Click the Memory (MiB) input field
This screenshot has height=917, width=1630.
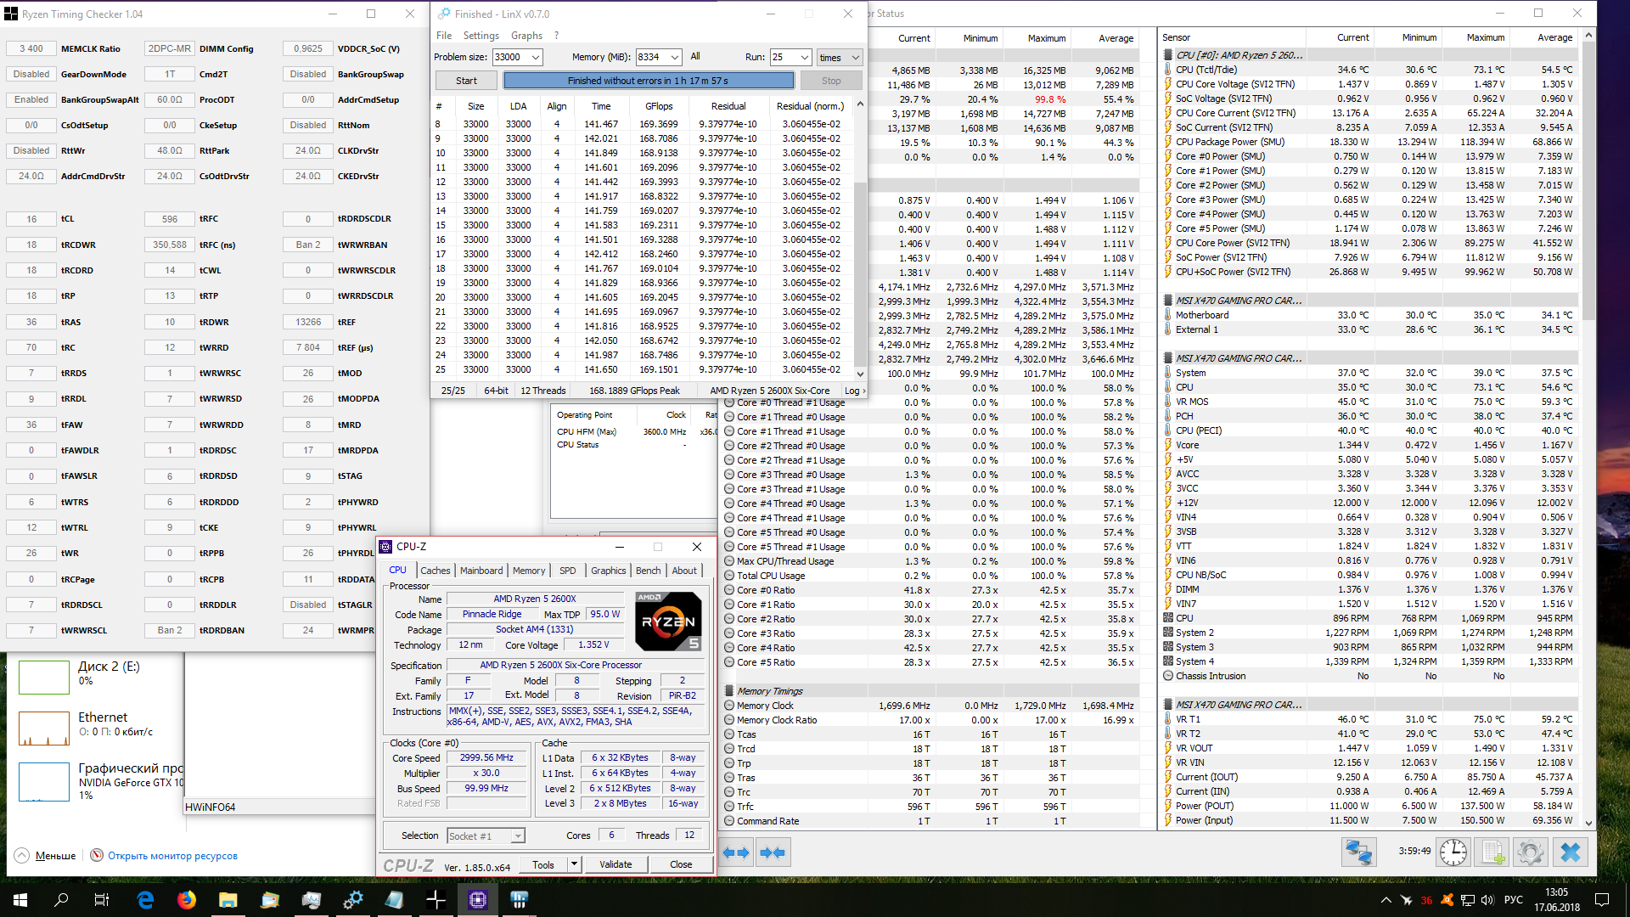point(650,57)
